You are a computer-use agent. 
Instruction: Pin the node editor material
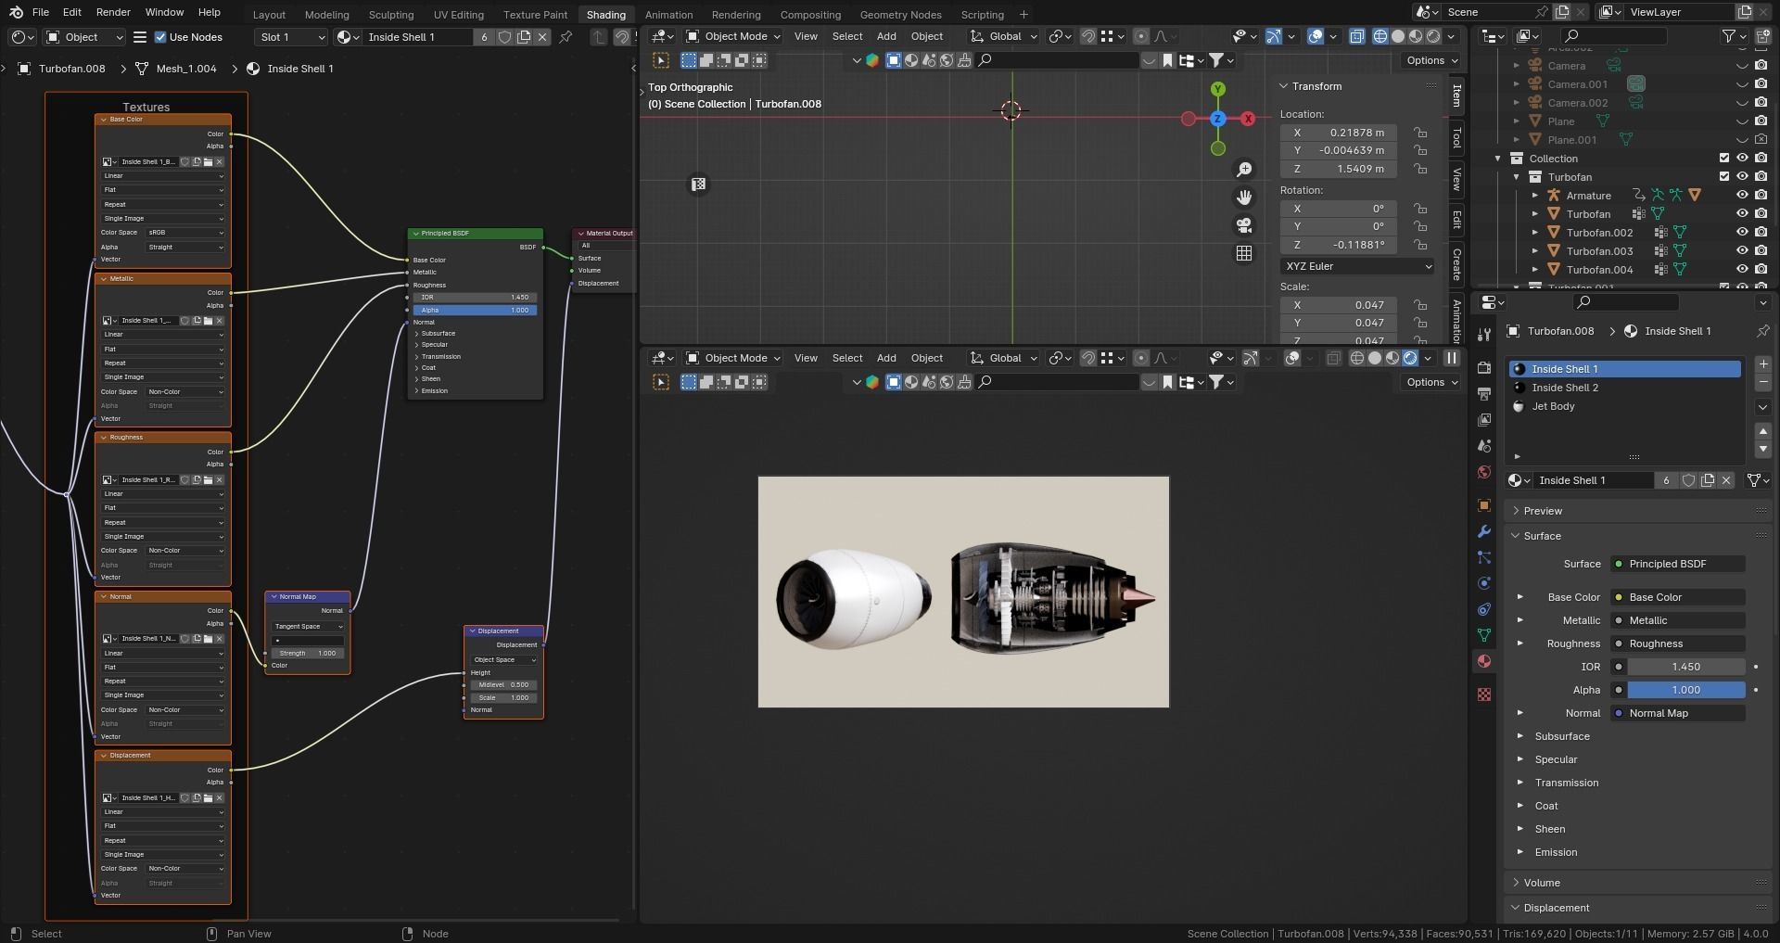coord(566,37)
